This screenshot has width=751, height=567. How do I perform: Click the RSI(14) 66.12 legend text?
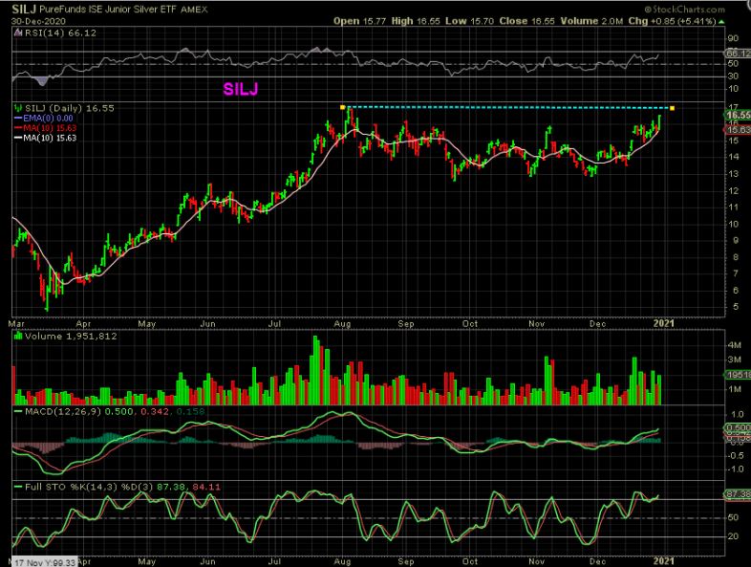[x=60, y=33]
